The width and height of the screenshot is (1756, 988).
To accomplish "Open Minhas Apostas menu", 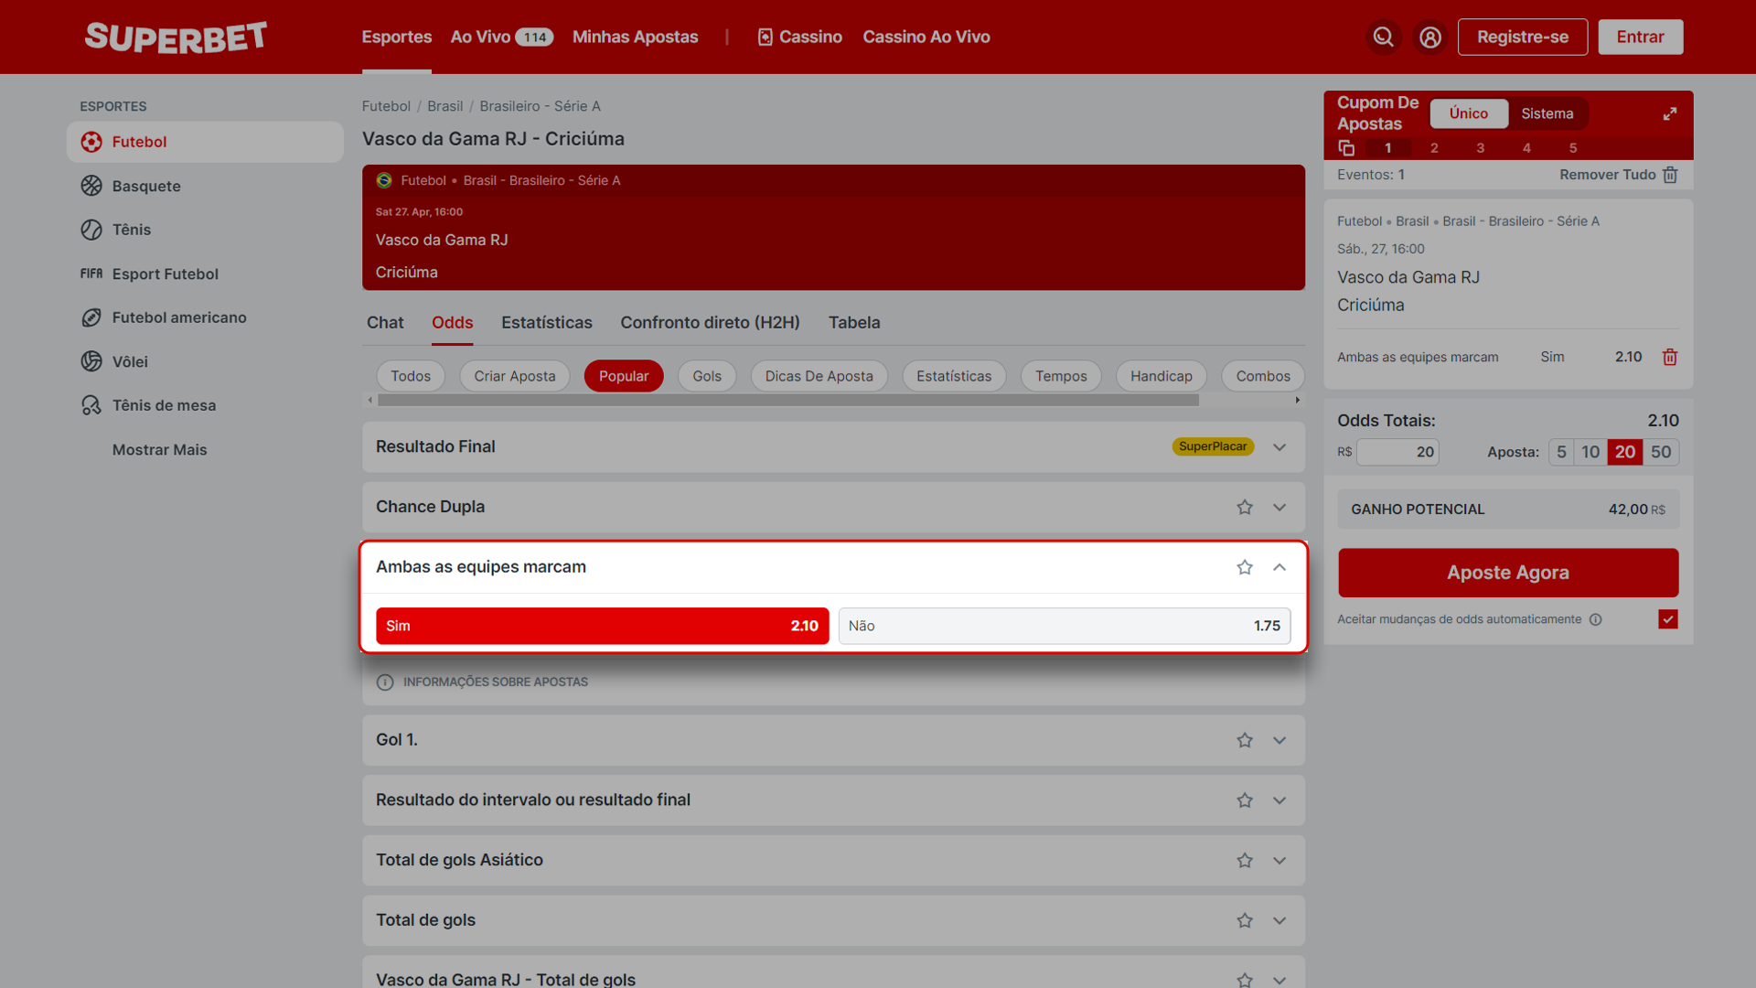I will [635, 37].
